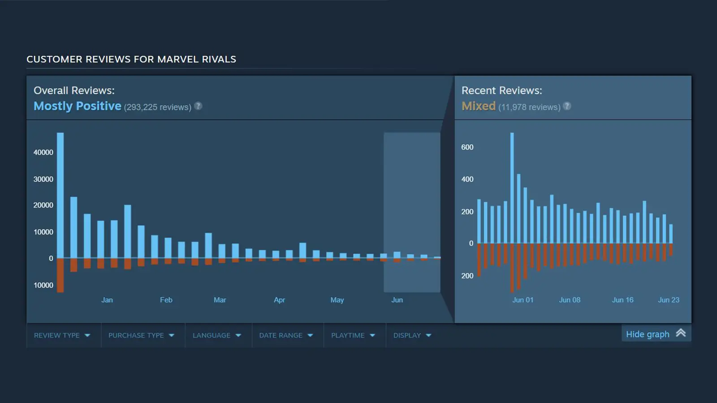This screenshot has height=403, width=717.
Task: Open the Display options dropdown
Action: coord(412,335)
